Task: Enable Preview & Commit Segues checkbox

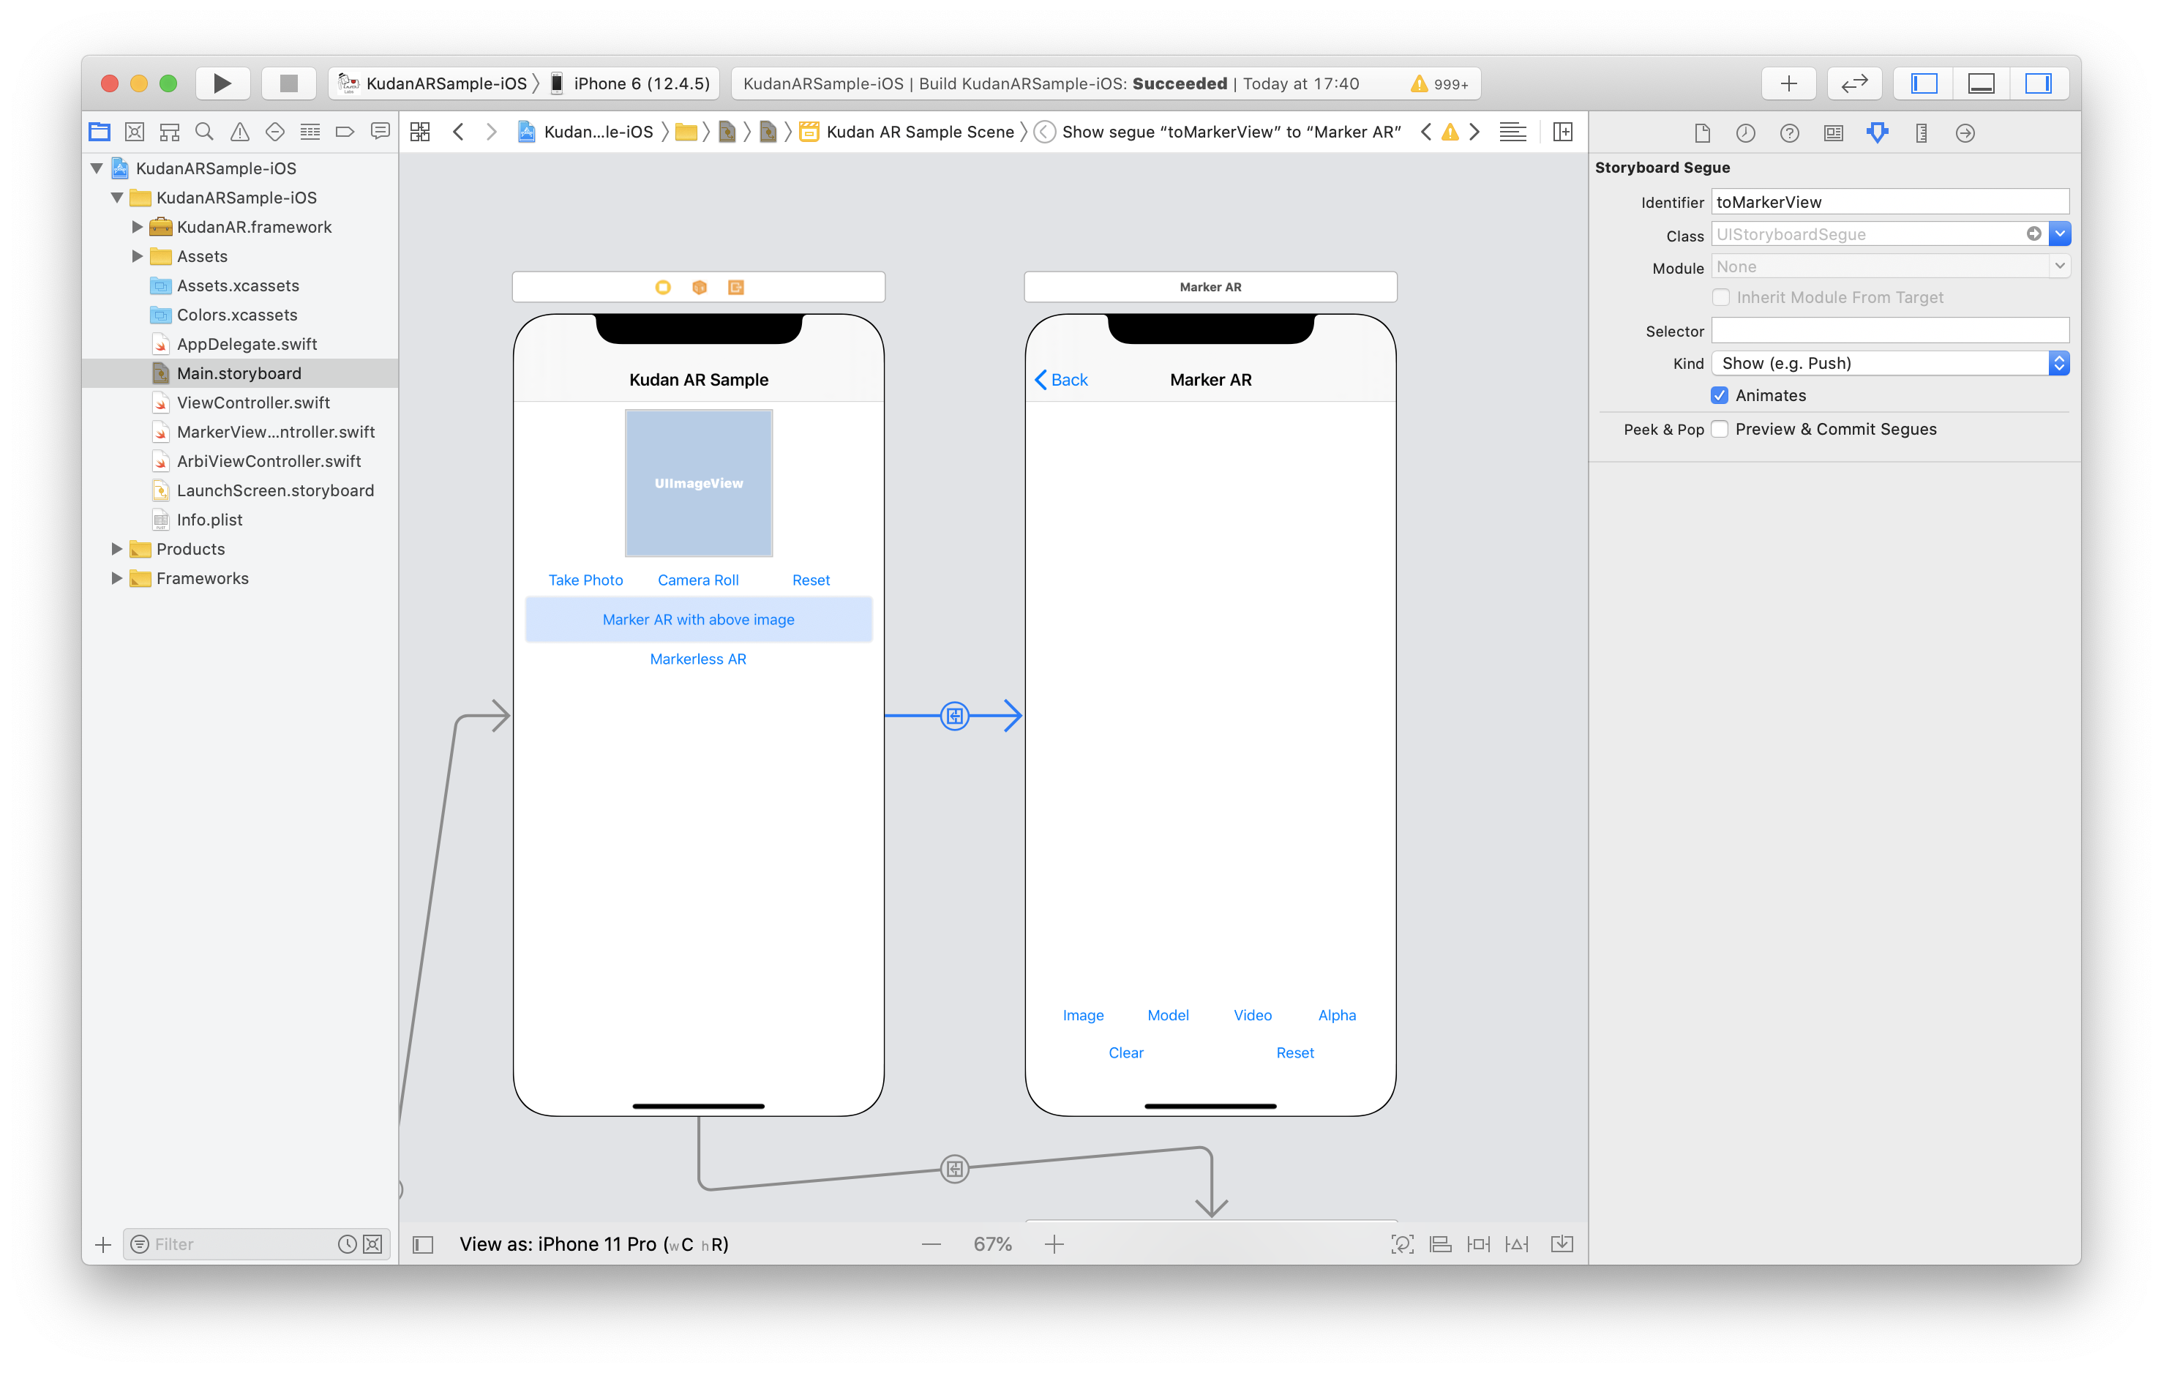Action: [1720, 430]
